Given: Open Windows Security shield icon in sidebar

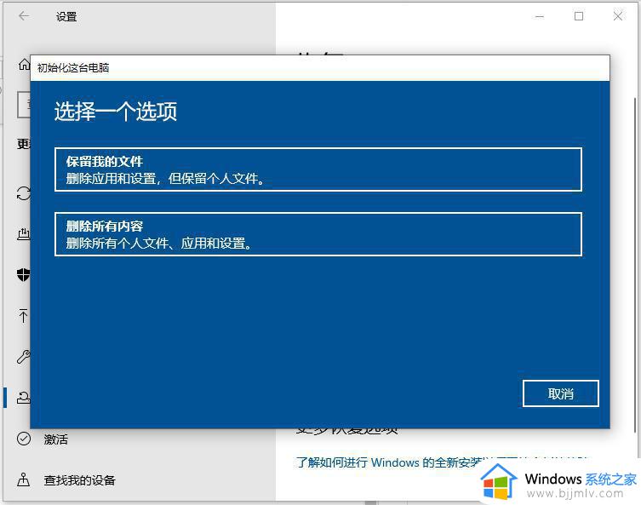Looking at the screenshot, I should coord(23,275).
